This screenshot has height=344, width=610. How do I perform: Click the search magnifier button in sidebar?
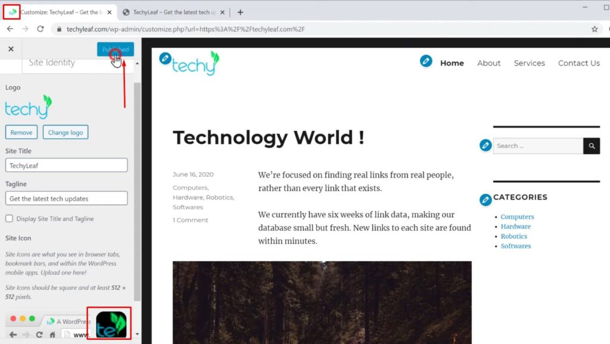click(x=592, y=146)
